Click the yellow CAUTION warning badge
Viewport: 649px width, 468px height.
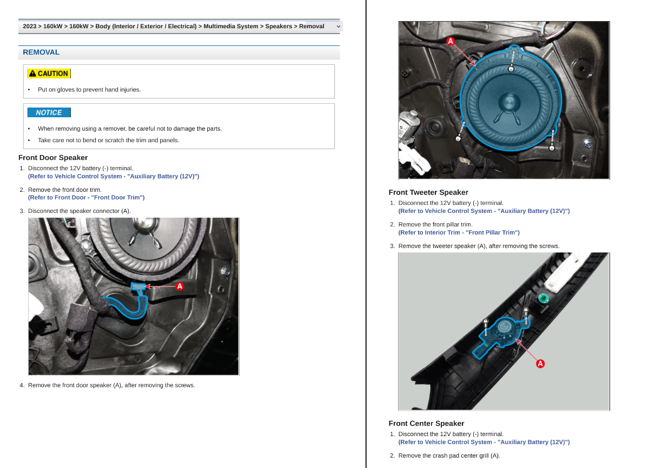coord(49,73)
